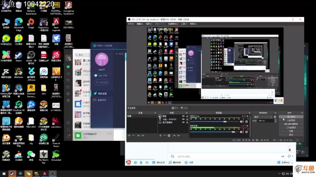Toggle the lock on the 10042220 text source
This screenshot has width=316, height=177.
click(x=187, y=119)
